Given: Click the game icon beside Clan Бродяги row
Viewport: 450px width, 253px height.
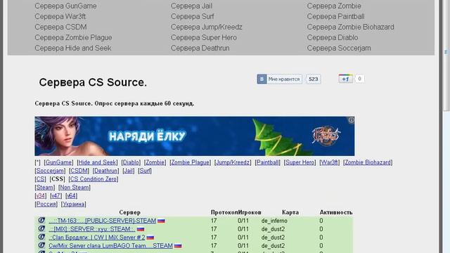Looking at the screenshot, I should [x=41, y=237].
